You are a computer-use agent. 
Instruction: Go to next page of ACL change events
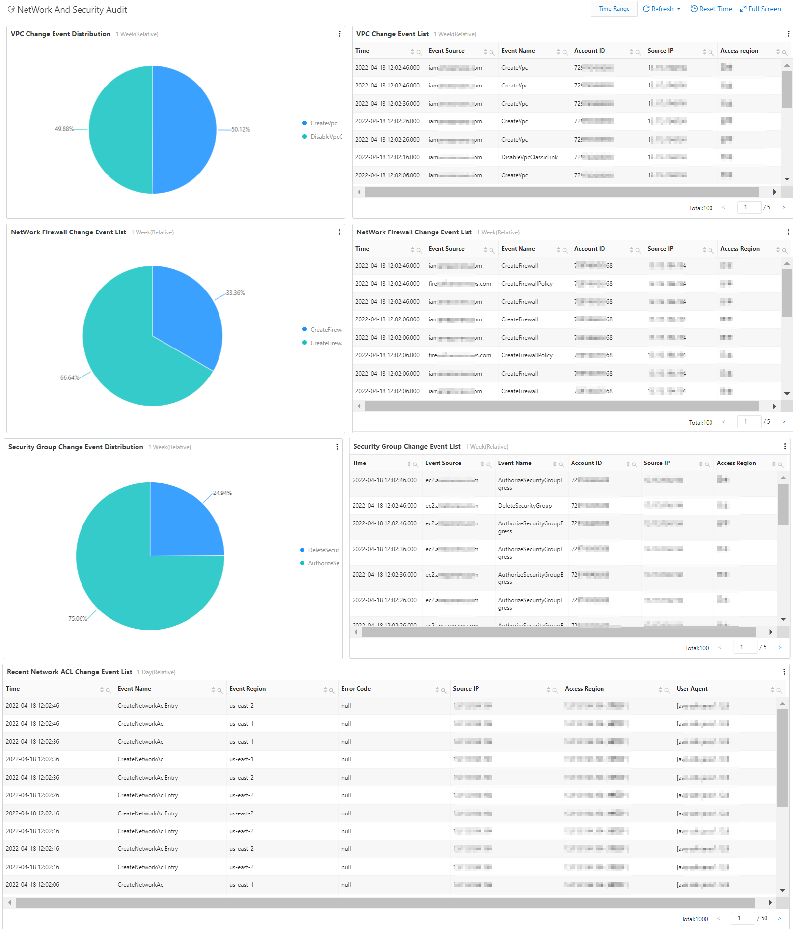(x=780, y=918)
